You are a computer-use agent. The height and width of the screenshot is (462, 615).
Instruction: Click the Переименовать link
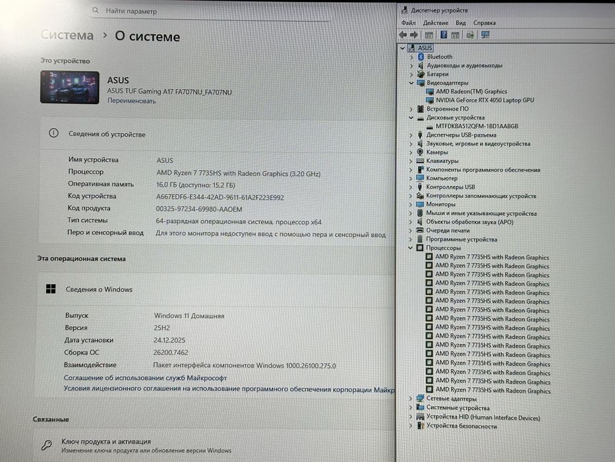[131, 101]
